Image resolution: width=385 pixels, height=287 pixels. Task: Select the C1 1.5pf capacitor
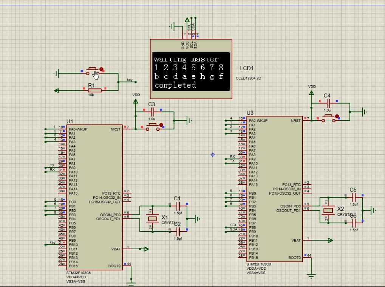(178, 206)
